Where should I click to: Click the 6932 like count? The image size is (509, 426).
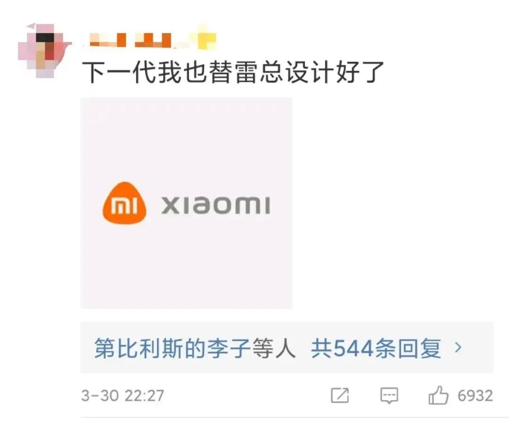click(x=475, y=395)
